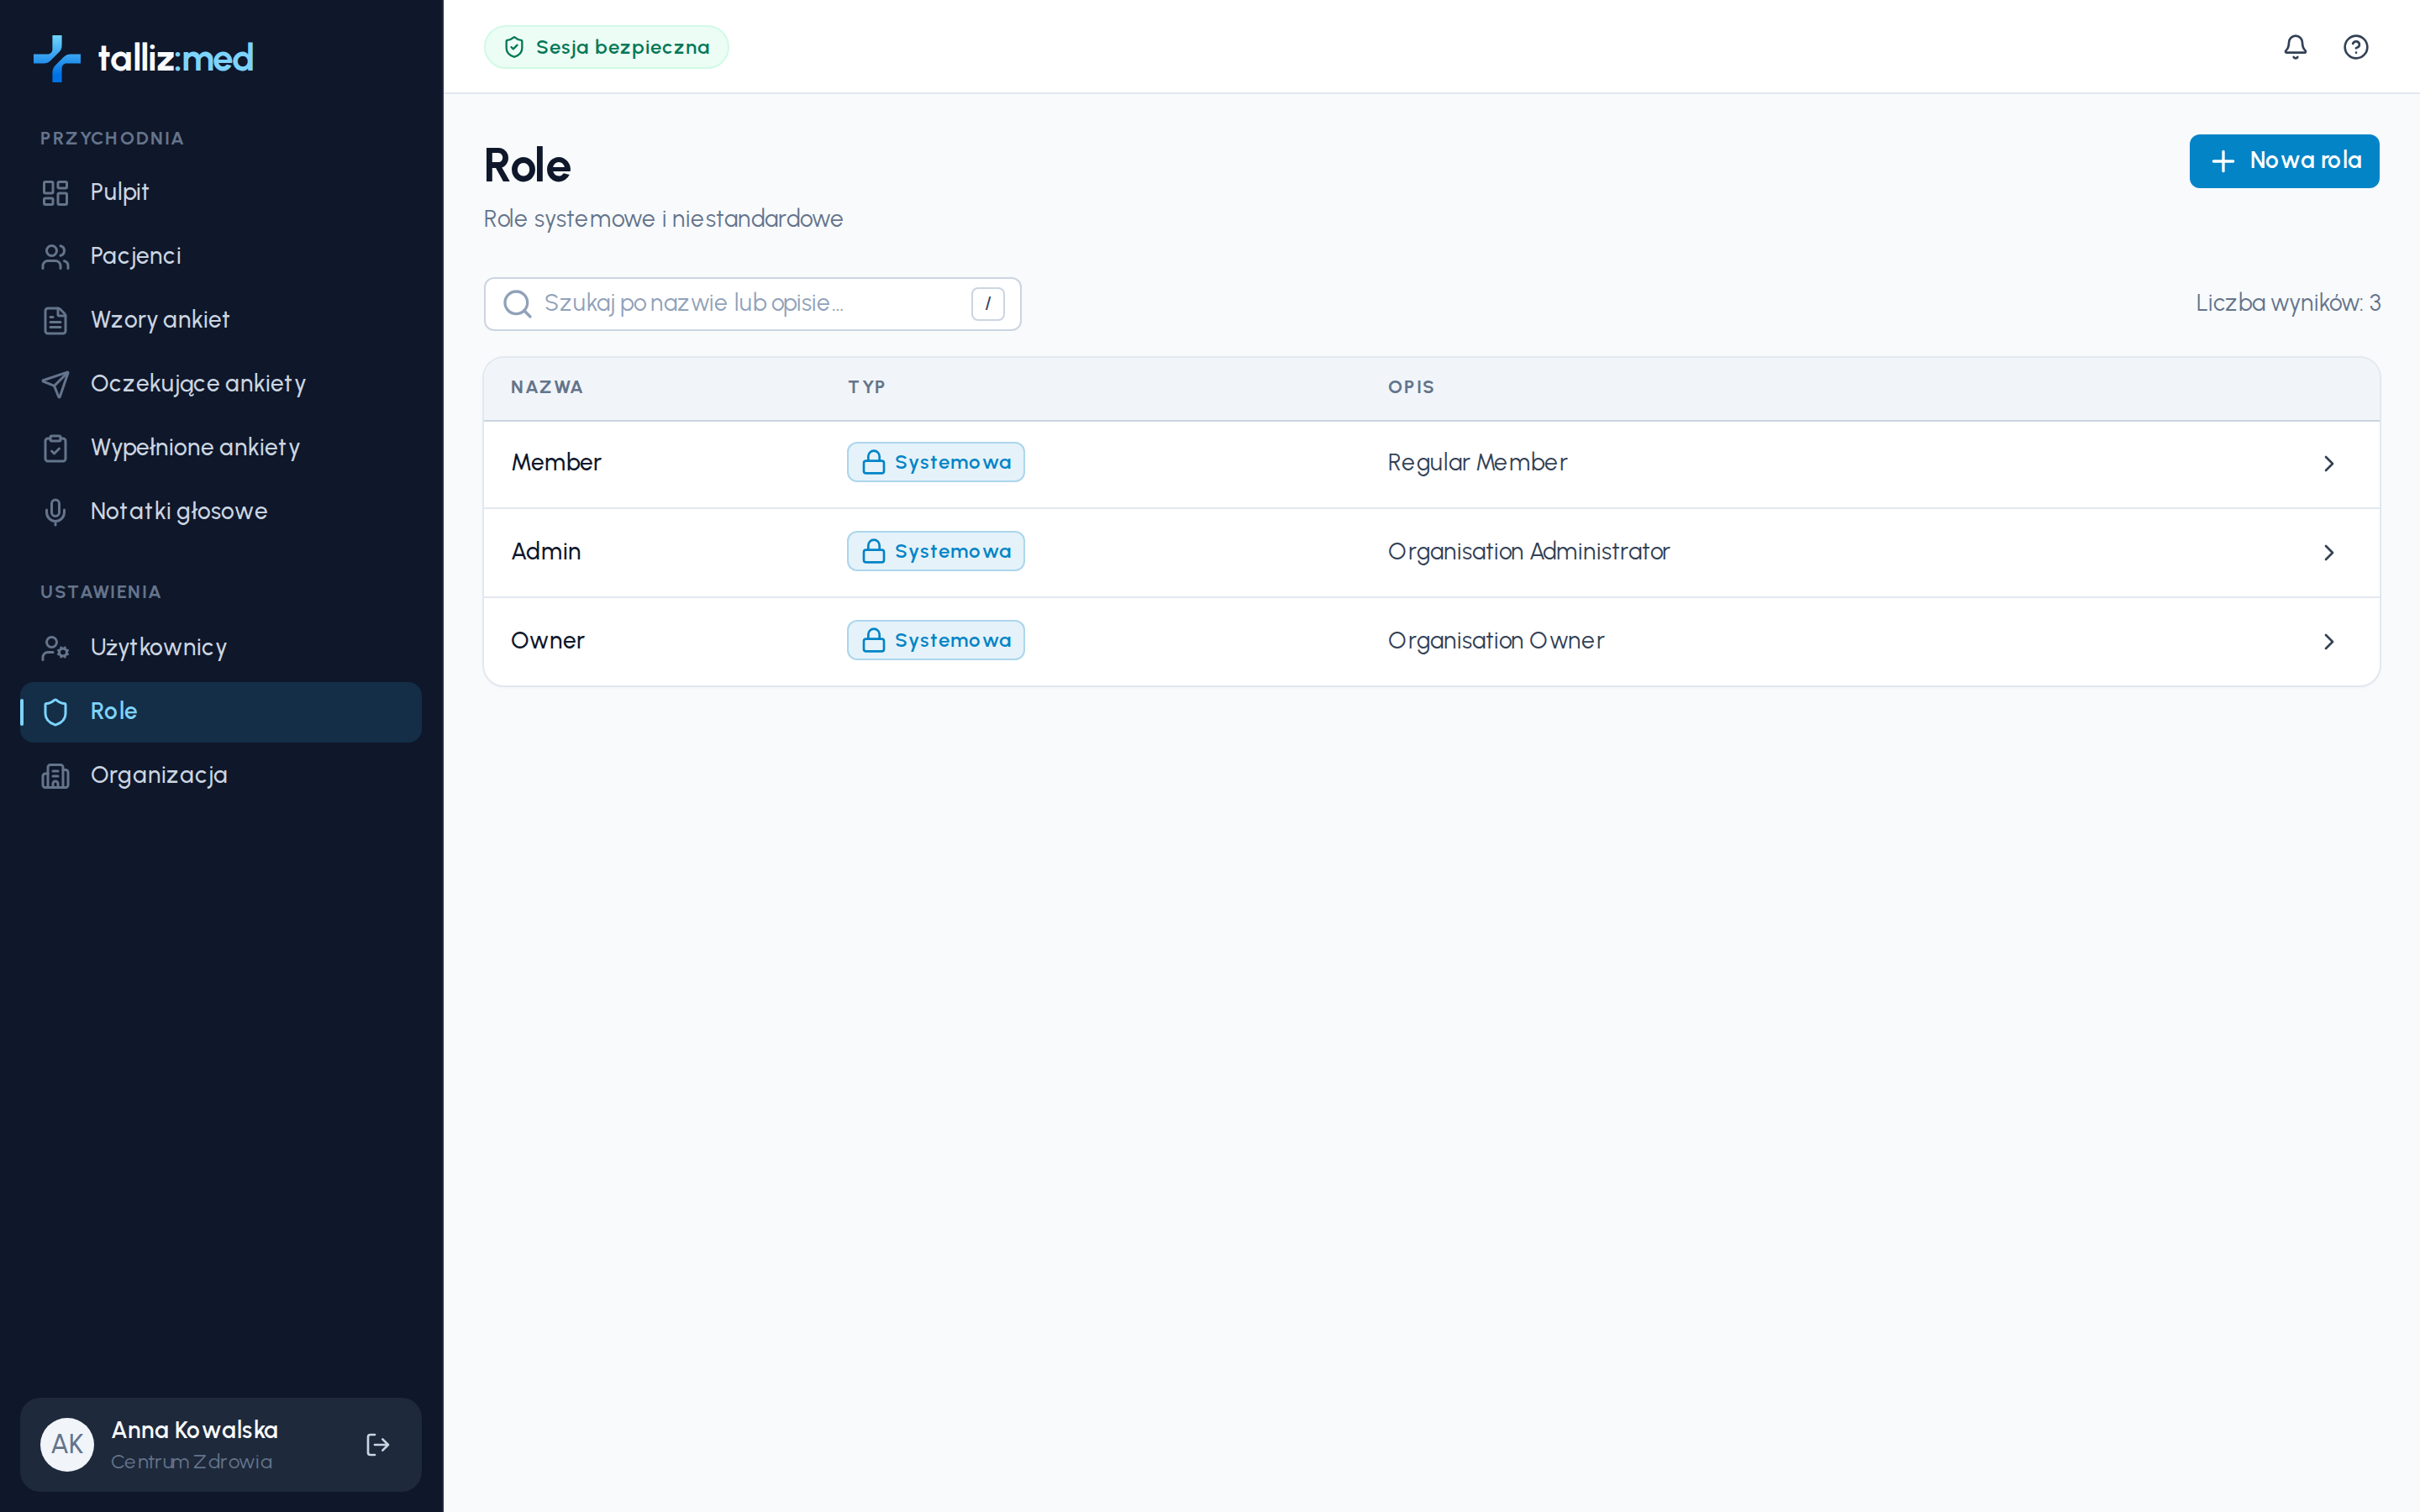The image size is (2420, 1512).
Task: Click the search magnifier icon
Action: tap(517, 304)
